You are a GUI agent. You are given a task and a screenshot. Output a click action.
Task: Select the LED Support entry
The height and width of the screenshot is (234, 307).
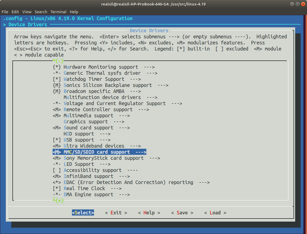pos(79,164)
